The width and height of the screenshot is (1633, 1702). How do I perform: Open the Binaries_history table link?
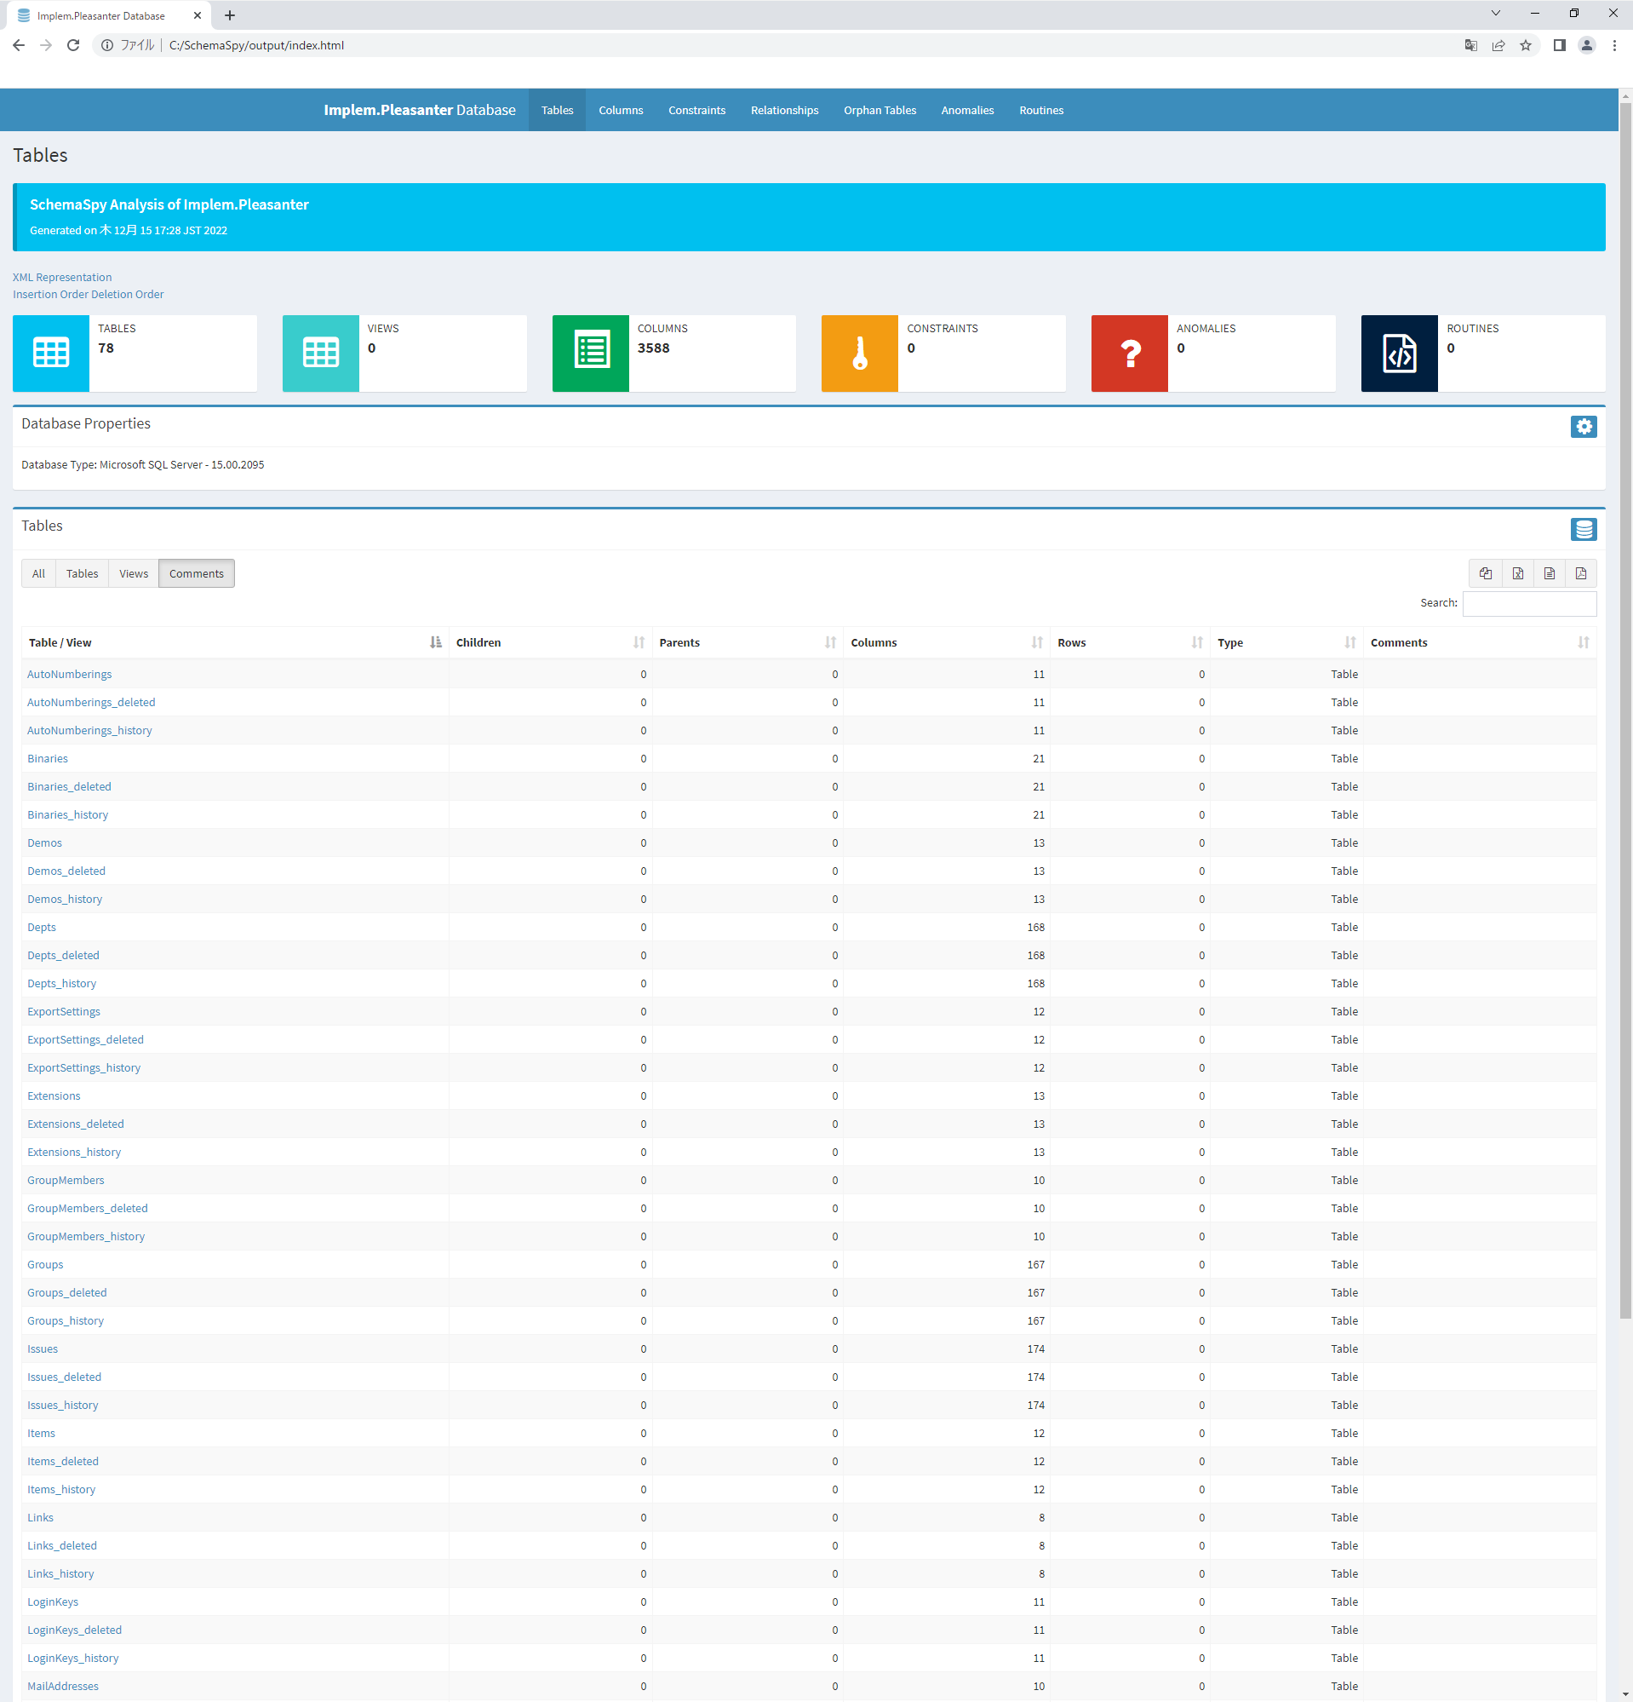click(67, 814)
